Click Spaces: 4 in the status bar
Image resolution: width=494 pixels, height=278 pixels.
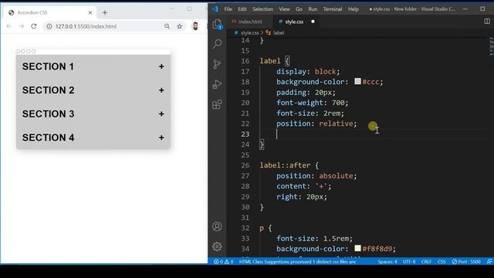(387, 262)
